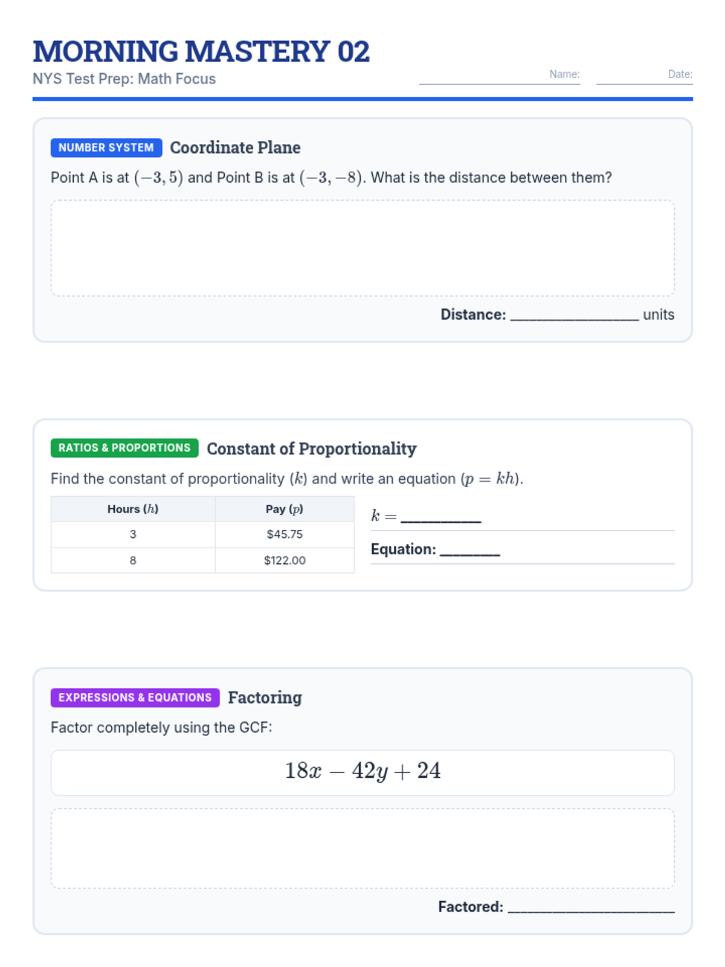The width and height of the screenshot is (725, 967).
Task: Click the Pay (p) table header
Action: click(285, 509)
